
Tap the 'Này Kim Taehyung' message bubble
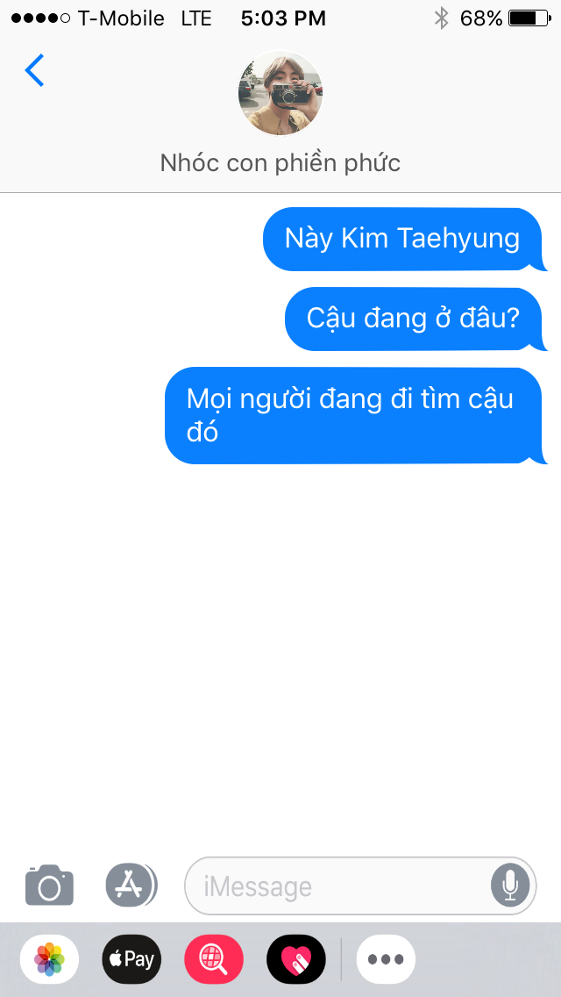[404, 239]
